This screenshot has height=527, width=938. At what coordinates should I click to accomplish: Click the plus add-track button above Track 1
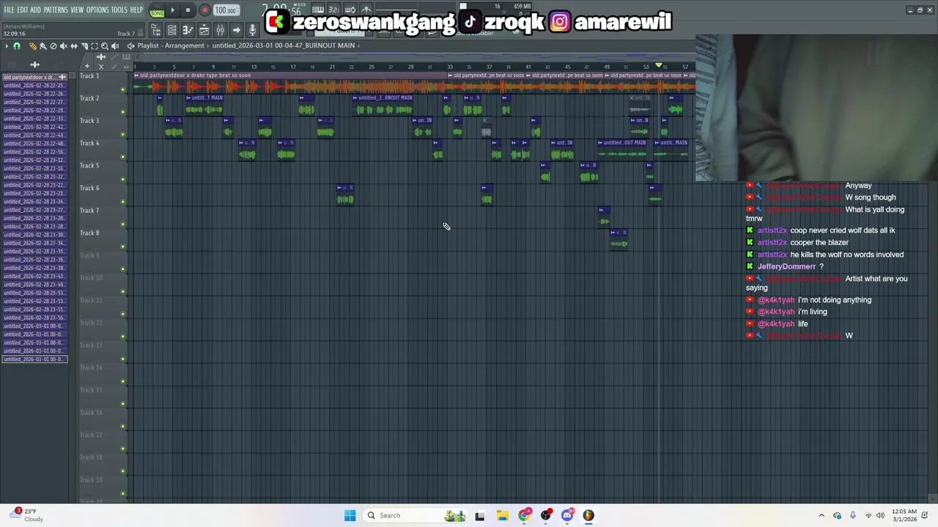(87, 66)
